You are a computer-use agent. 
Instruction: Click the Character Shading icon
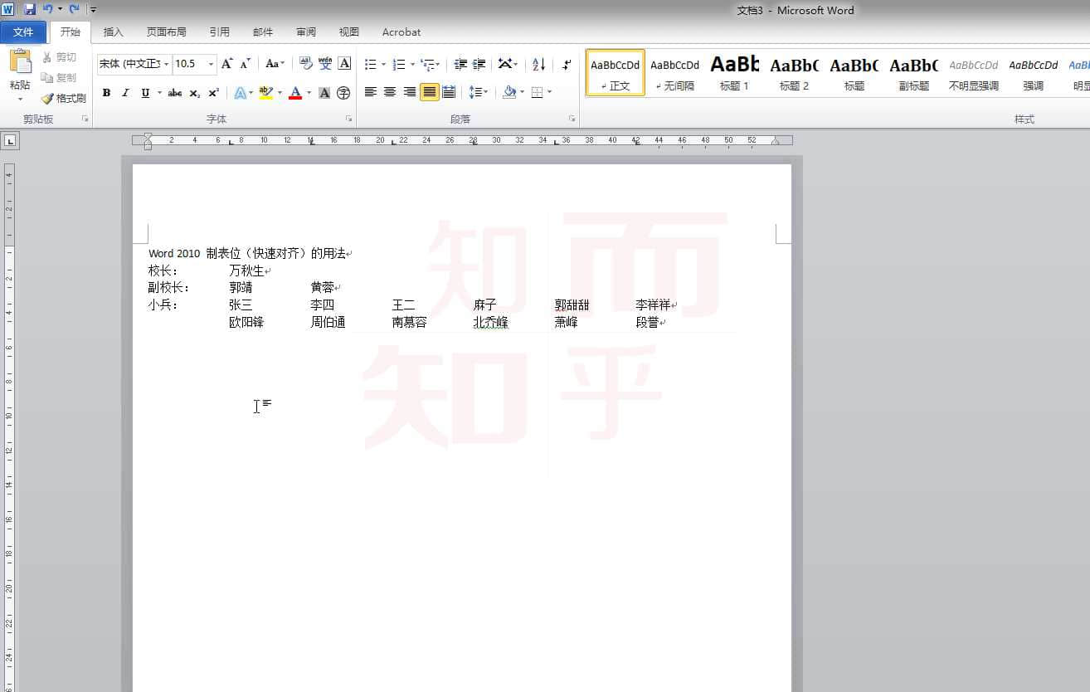324,93
